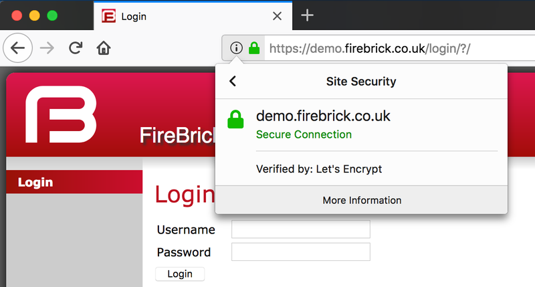Click the green padlock in address bar
535x287 pixels.
point(254,48)
